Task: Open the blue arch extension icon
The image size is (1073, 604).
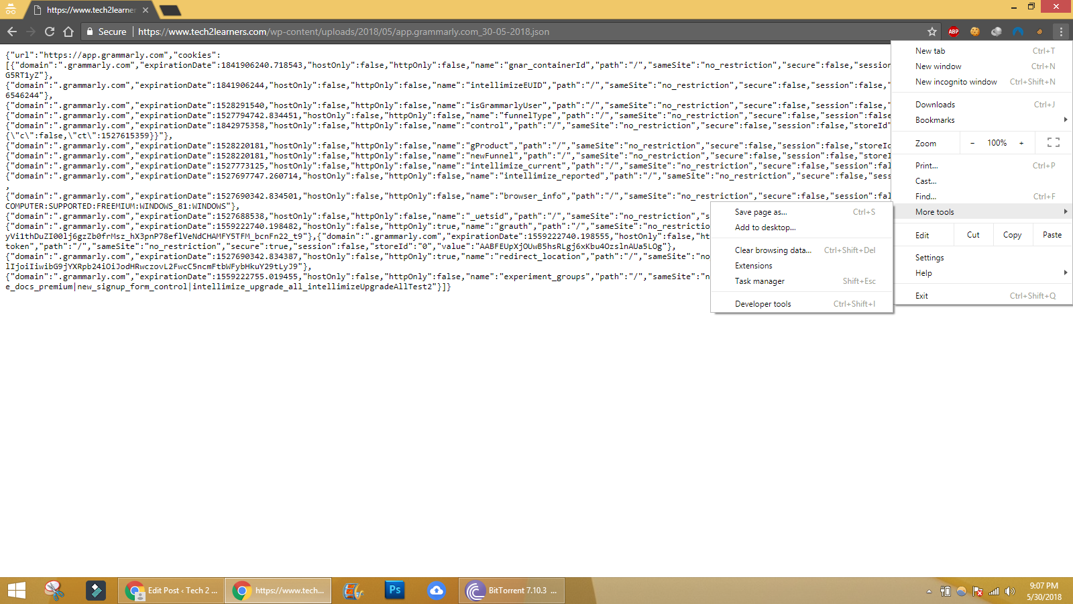Action: pos(1018,32)
